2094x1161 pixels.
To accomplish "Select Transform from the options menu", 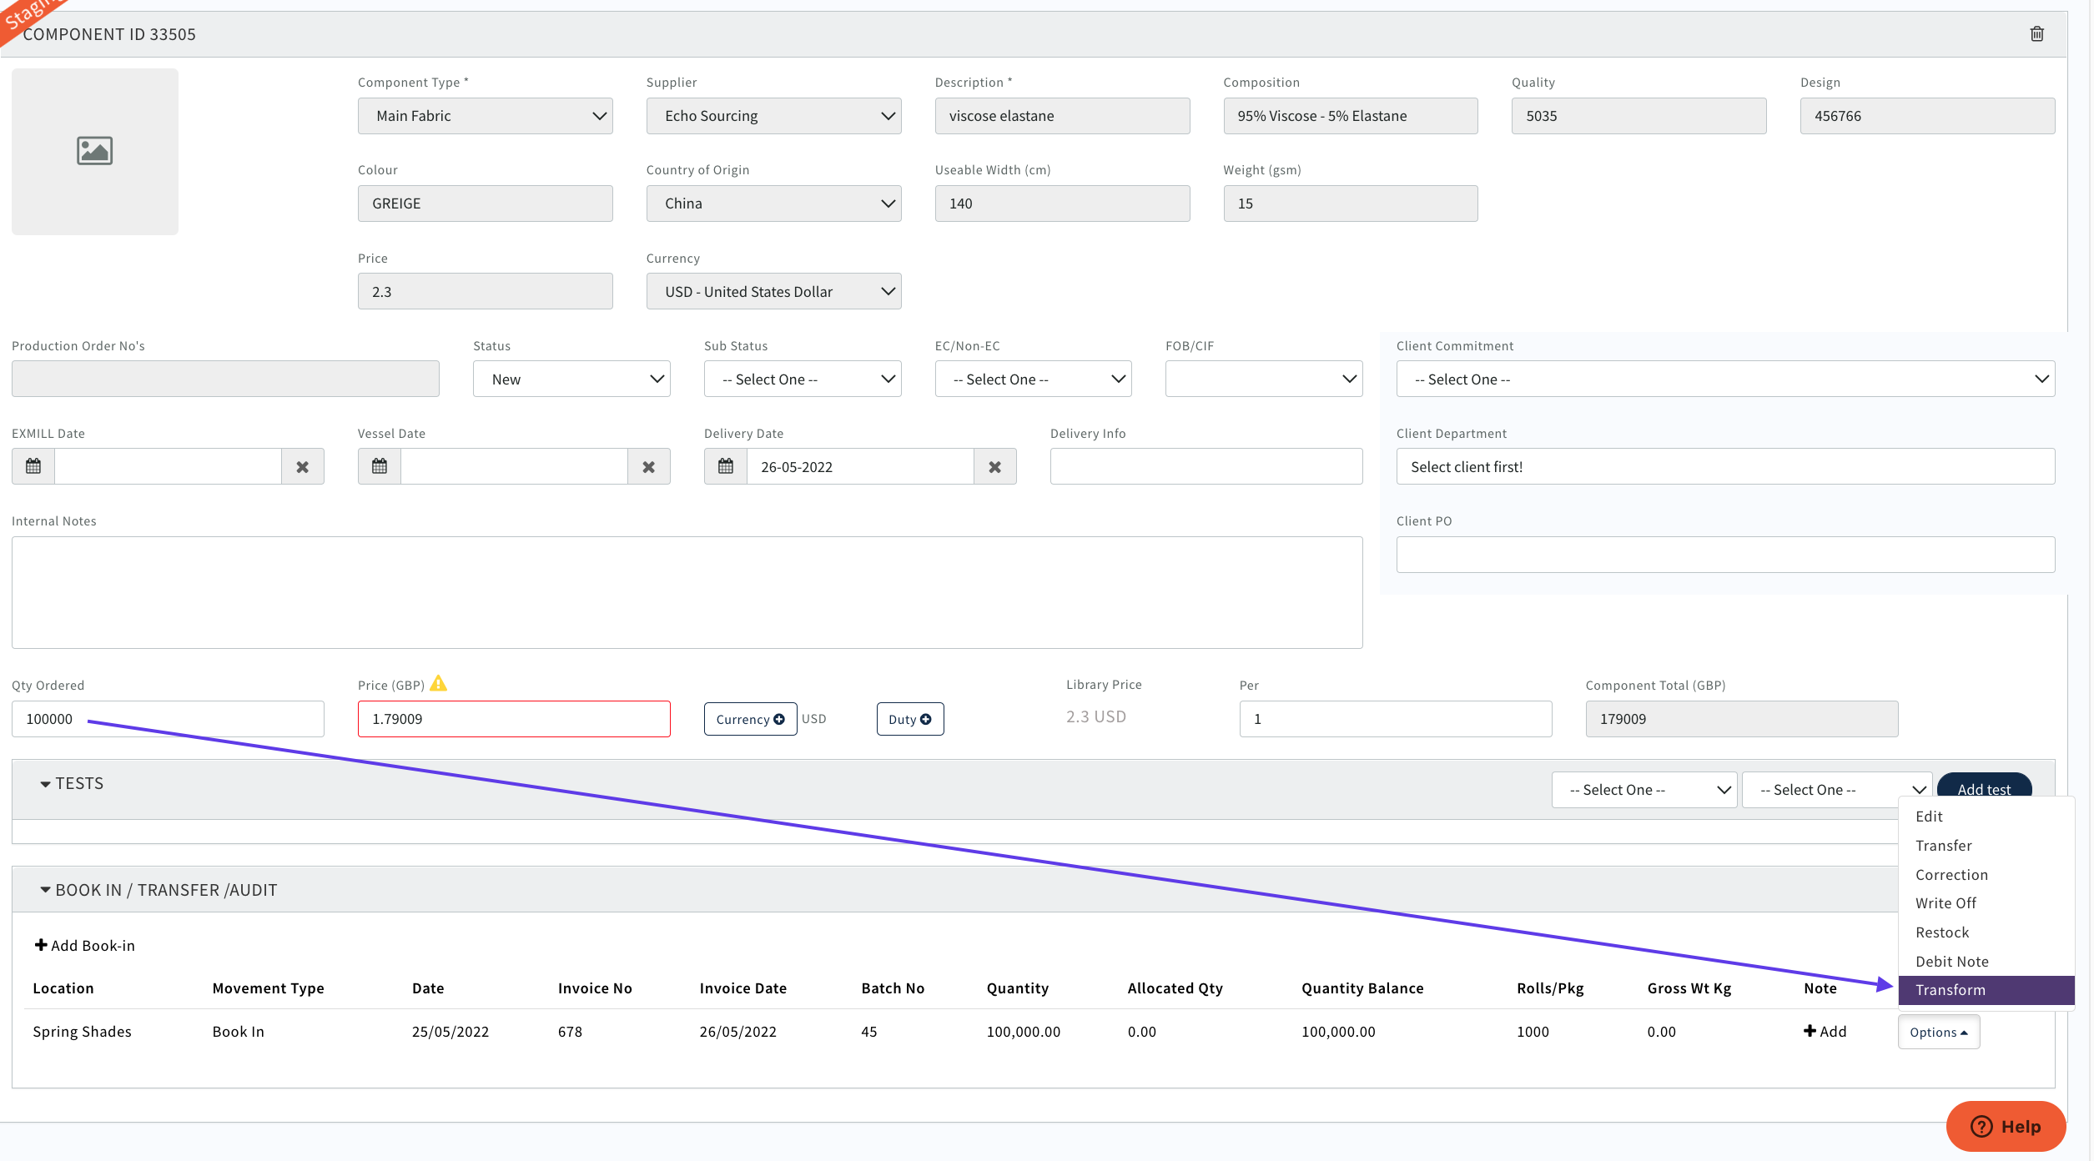I will 1951,990.
